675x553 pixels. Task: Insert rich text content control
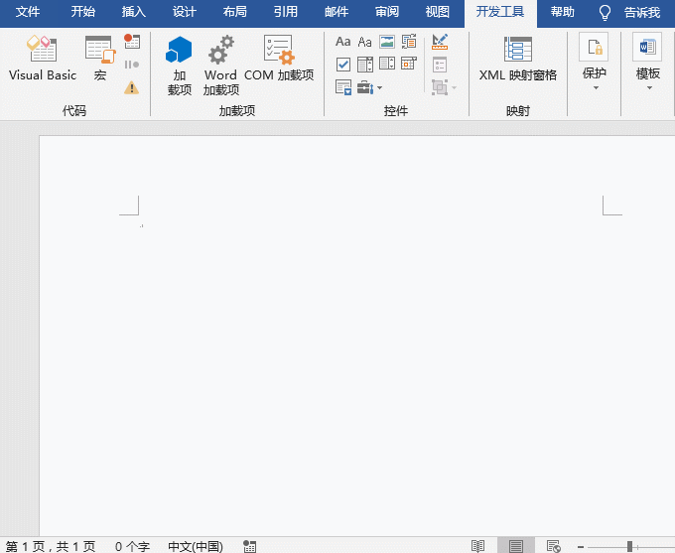click(x=343, y=42)
